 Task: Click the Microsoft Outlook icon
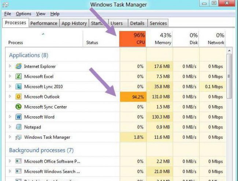coord(18,96)
